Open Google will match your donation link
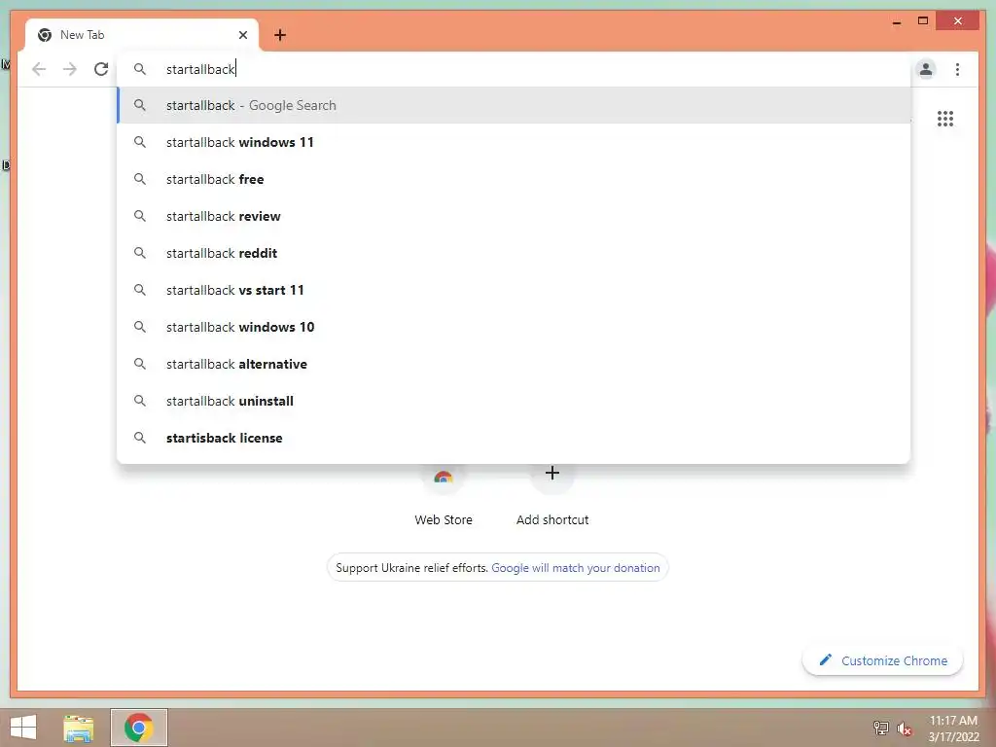 point(576,568)
